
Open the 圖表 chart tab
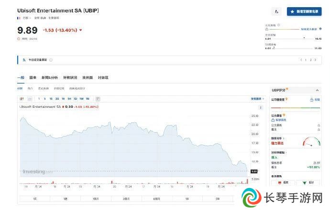click(33, 77)
